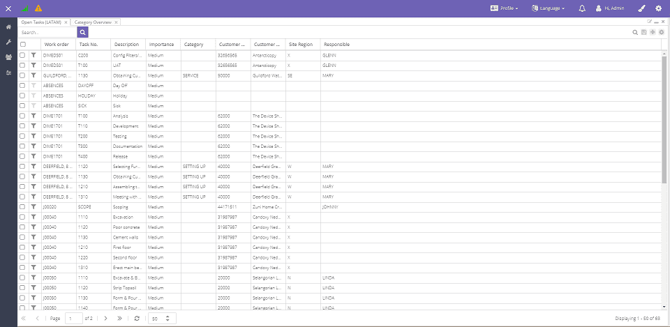Go to previous page arrow

click(x=38, y=319)
